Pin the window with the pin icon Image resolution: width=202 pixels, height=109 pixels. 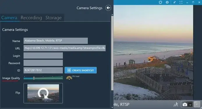click(174, 2)
